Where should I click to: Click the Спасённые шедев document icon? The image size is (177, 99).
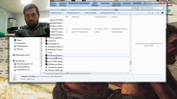pos(46,67)
